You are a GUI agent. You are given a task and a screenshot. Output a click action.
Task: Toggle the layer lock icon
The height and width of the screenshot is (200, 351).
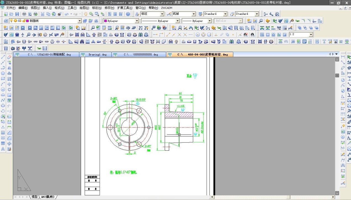coord(24,21)
